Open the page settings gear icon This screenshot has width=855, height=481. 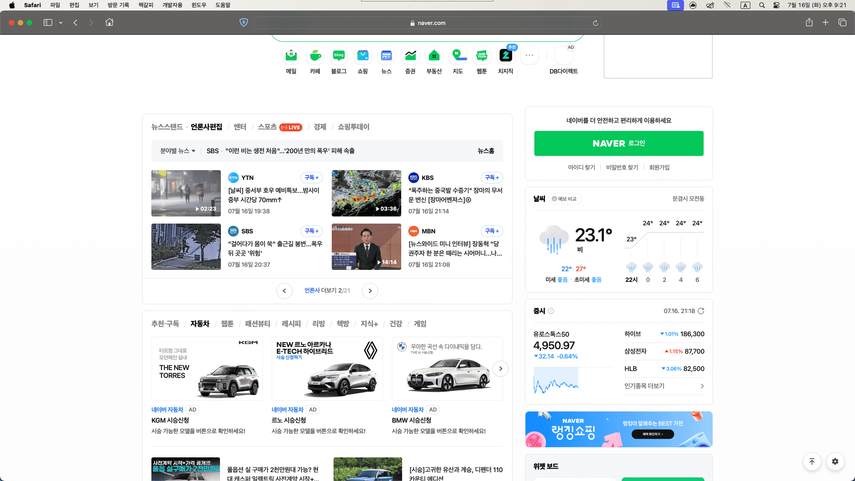point(835,461)
